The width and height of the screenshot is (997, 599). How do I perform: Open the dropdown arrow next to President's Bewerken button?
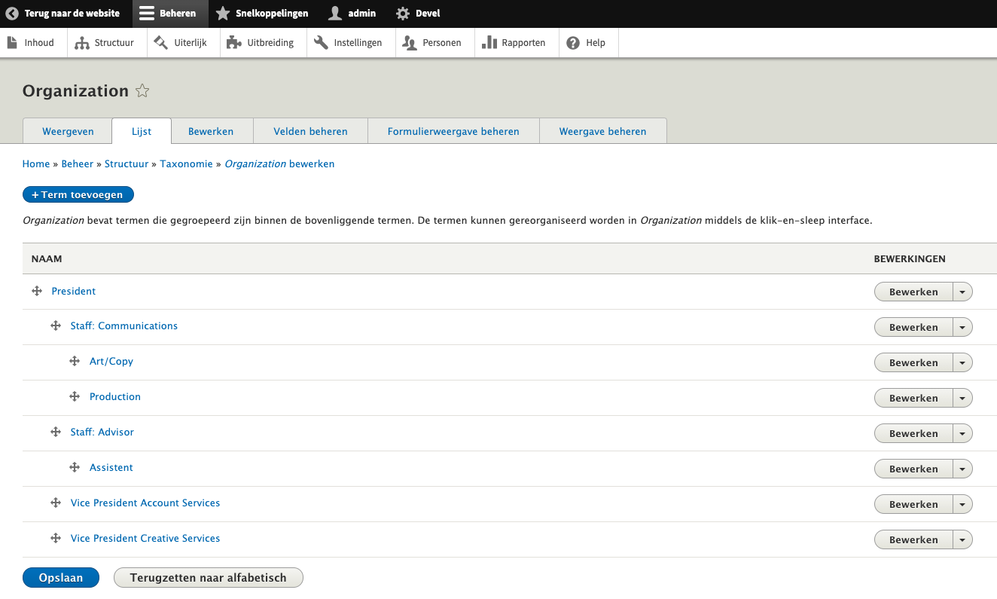point(962,292)
